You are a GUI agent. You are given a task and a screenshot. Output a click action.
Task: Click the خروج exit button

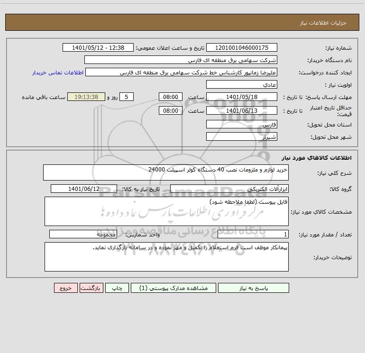pyautogui.click(x=65, y=288)
